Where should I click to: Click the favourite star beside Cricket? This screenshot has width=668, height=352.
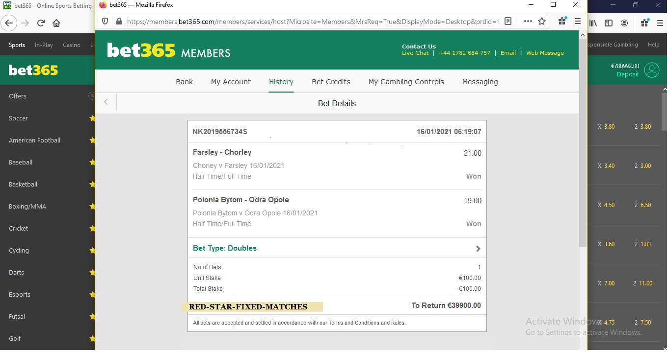point(92,228)
